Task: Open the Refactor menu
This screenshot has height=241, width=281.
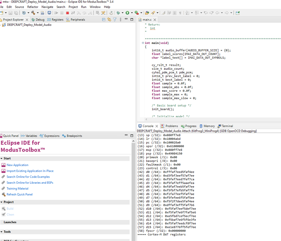Action: (x=33, y=7)
